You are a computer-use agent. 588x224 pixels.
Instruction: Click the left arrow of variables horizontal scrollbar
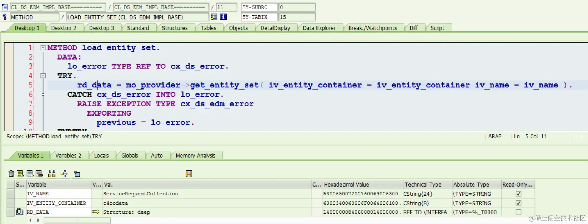(30, 220)
